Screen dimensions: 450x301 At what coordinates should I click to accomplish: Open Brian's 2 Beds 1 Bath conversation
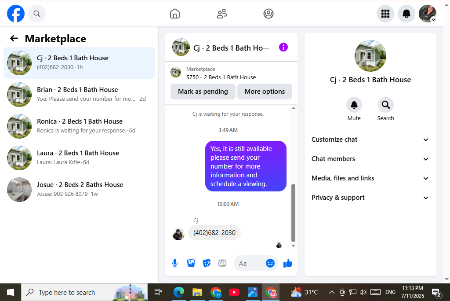click(79, 94)
